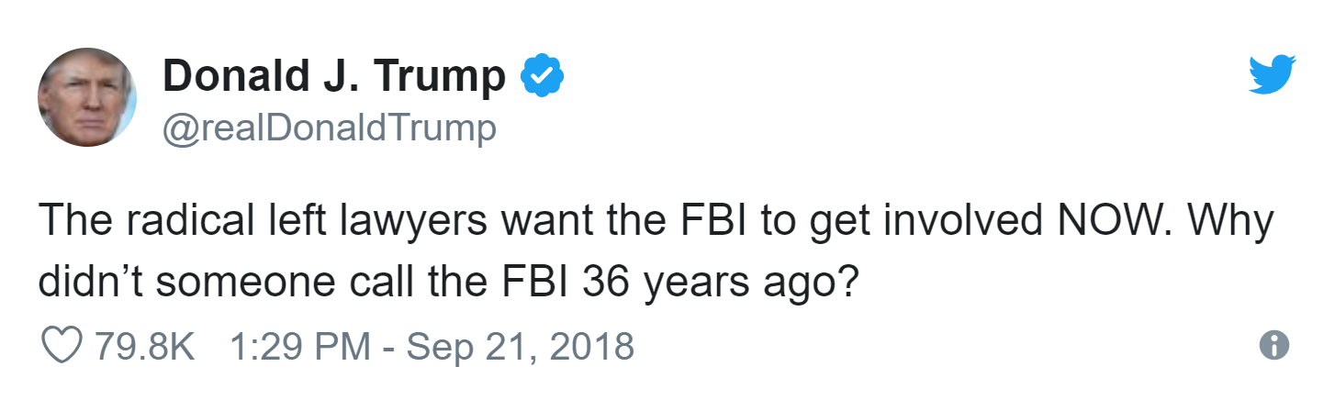Open the round profile avatar photo
Viewport: 1335px width, 400px height.
click(86, 97)
